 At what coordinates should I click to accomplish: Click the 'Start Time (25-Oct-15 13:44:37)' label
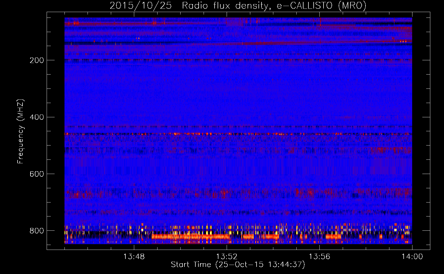[x=238, y=265]
